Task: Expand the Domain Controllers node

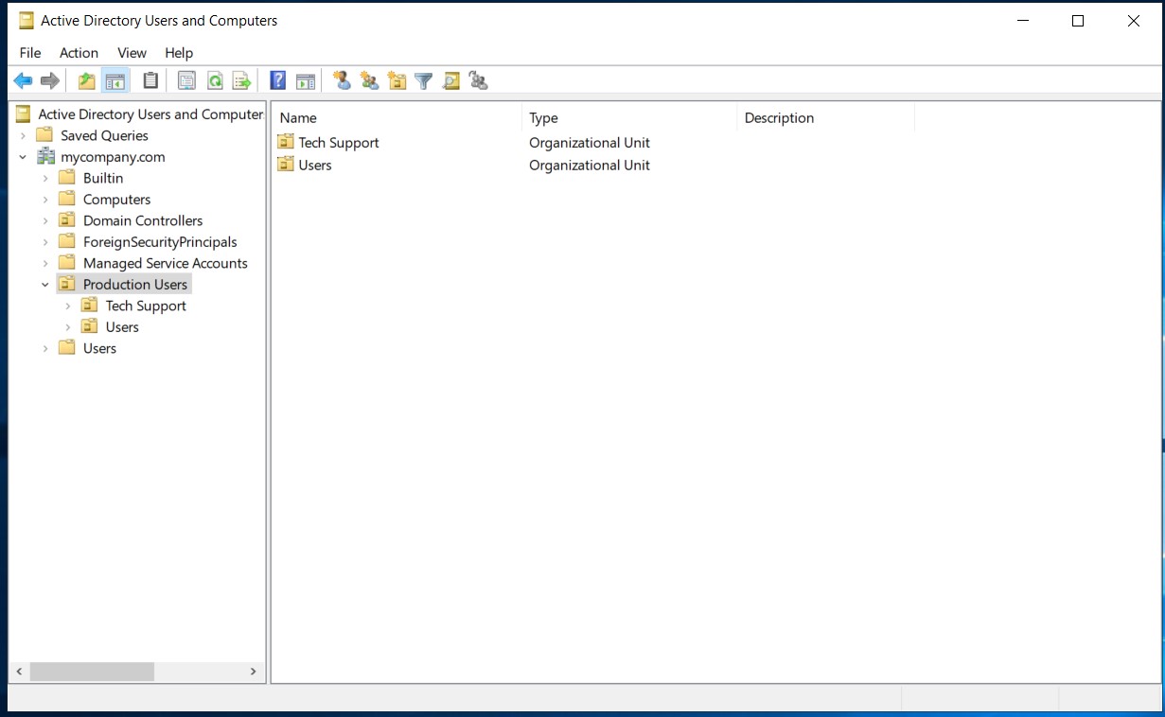Action: point(45,221)
